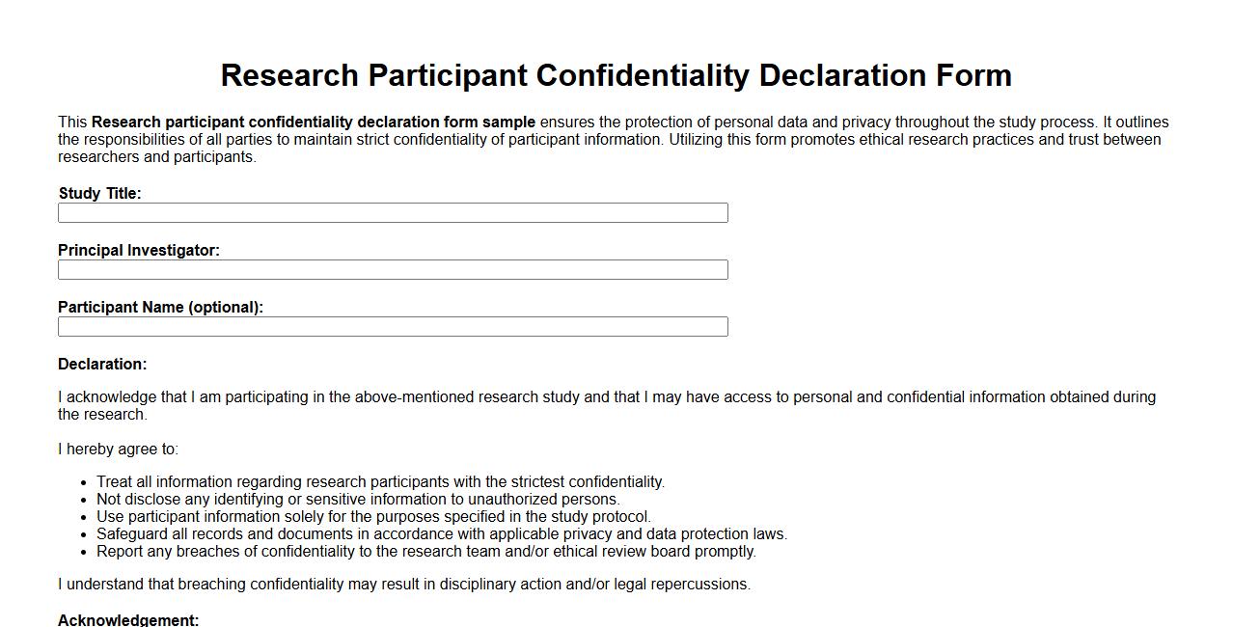
Task: Click the Principal Investigator input field
Action: pos(393,269)
